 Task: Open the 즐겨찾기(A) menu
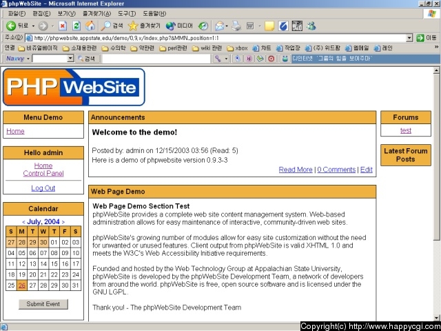click(x=96, y=14)
